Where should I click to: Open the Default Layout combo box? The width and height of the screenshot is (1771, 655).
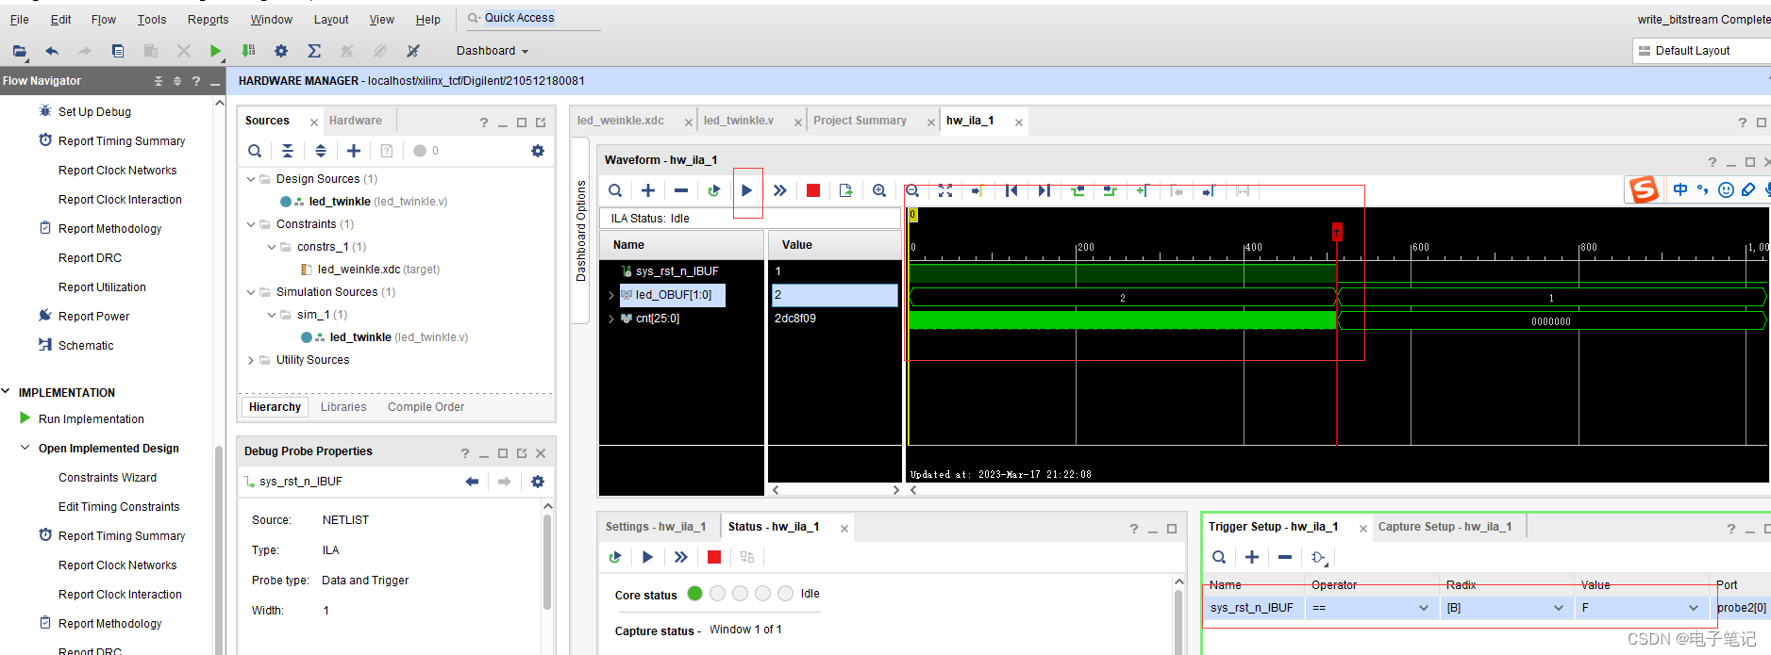(1701, 51)
